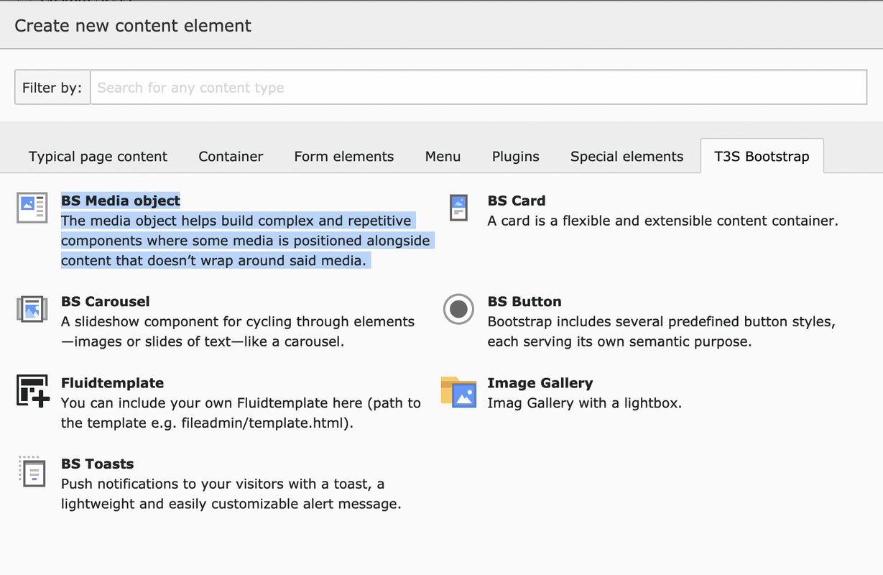The image size is (883, 575).
Task: Go to the Plugins tab
Action: pyautogui.click(x=515, y=156)
